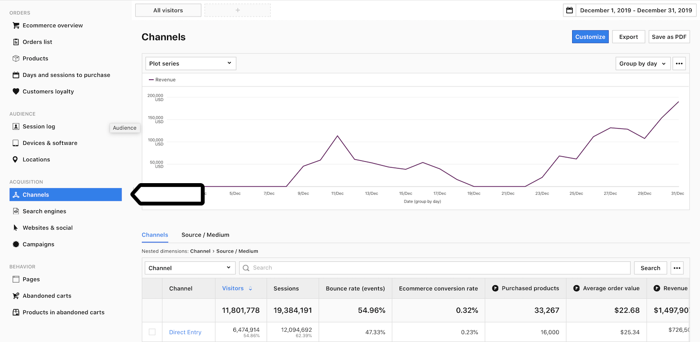Open the Group by day dropdown
This screenshot has width=700, height=342.
point(643,64)
